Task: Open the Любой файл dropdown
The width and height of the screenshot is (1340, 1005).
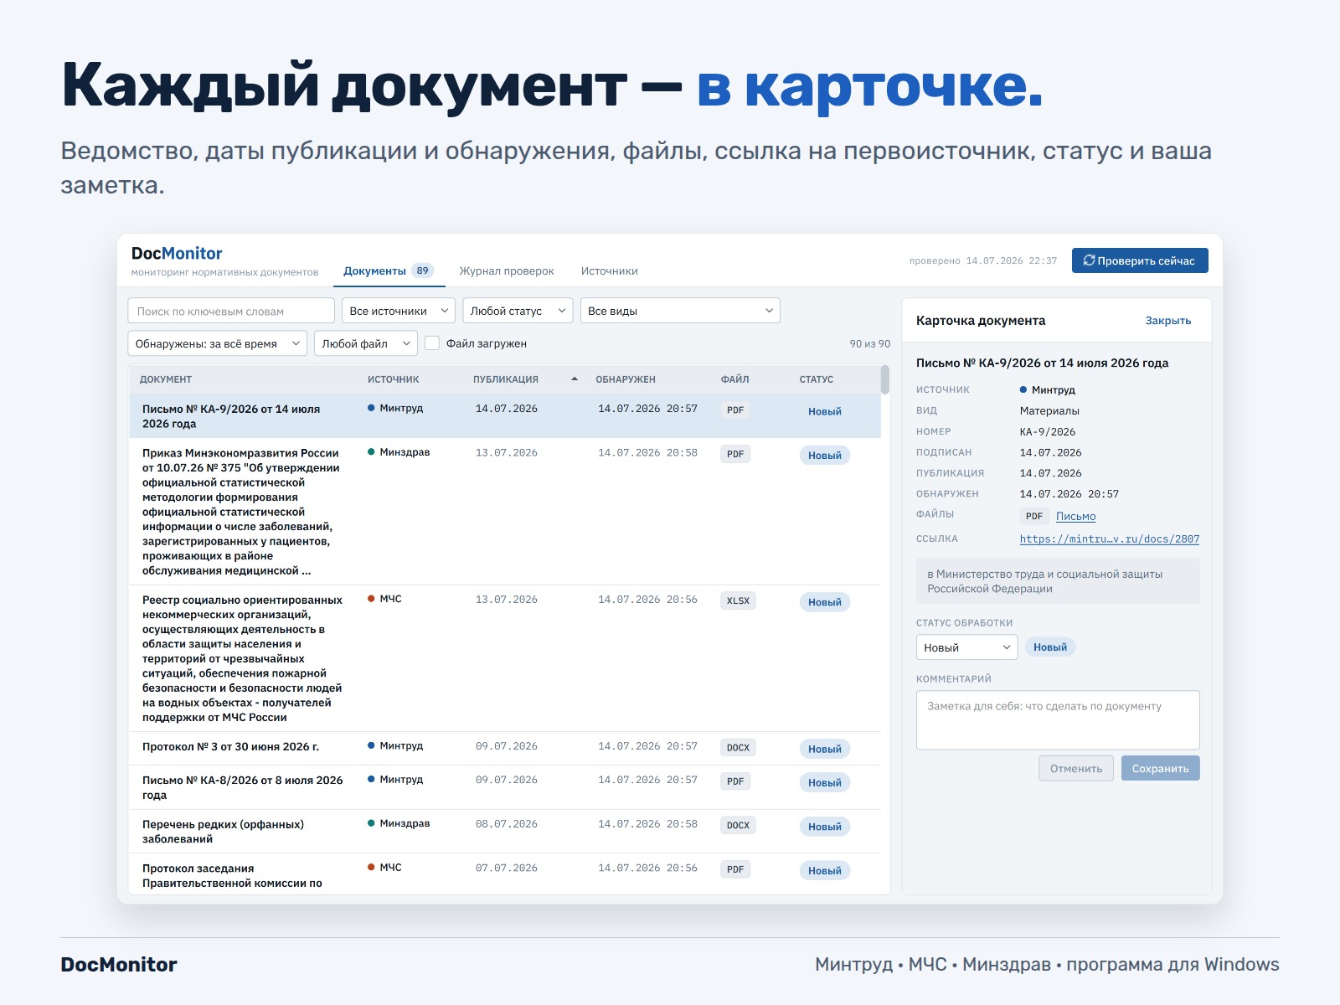Action: [366, 343]
